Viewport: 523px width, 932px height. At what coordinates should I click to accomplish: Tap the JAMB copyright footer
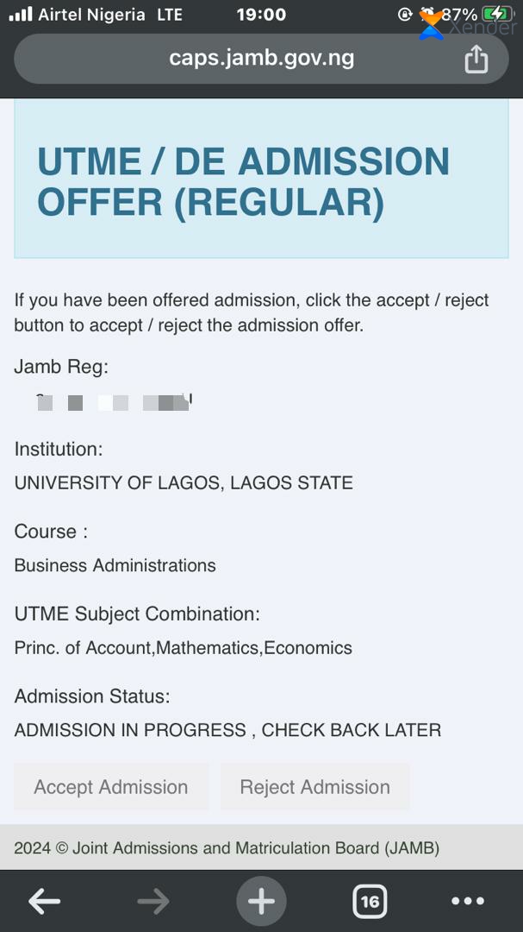(x=227, y=847)
